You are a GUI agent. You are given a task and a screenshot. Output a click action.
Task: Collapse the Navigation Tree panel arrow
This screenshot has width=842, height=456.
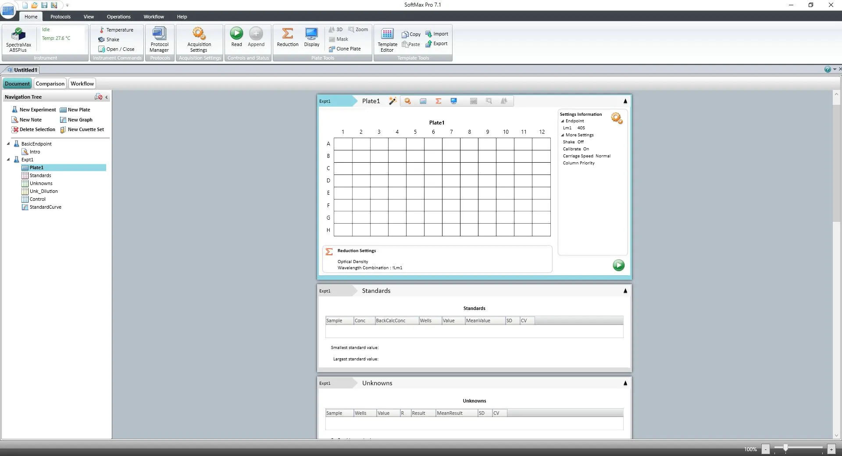[x=107, y=97]
